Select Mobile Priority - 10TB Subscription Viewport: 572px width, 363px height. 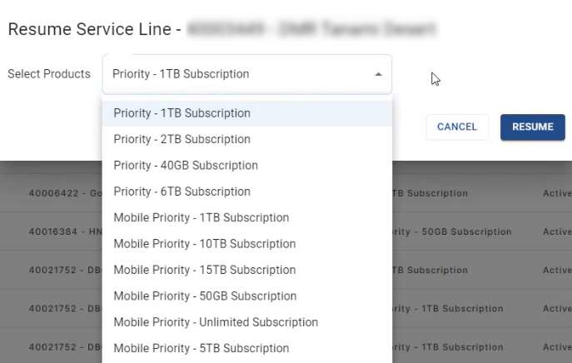coord(204,244)
